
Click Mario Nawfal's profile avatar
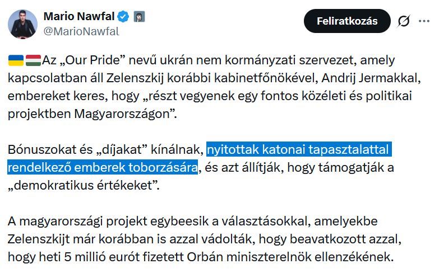pyautogui.click(x=22, y=23)
